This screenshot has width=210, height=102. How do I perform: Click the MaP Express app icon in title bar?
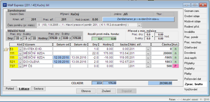coord(4,5)
